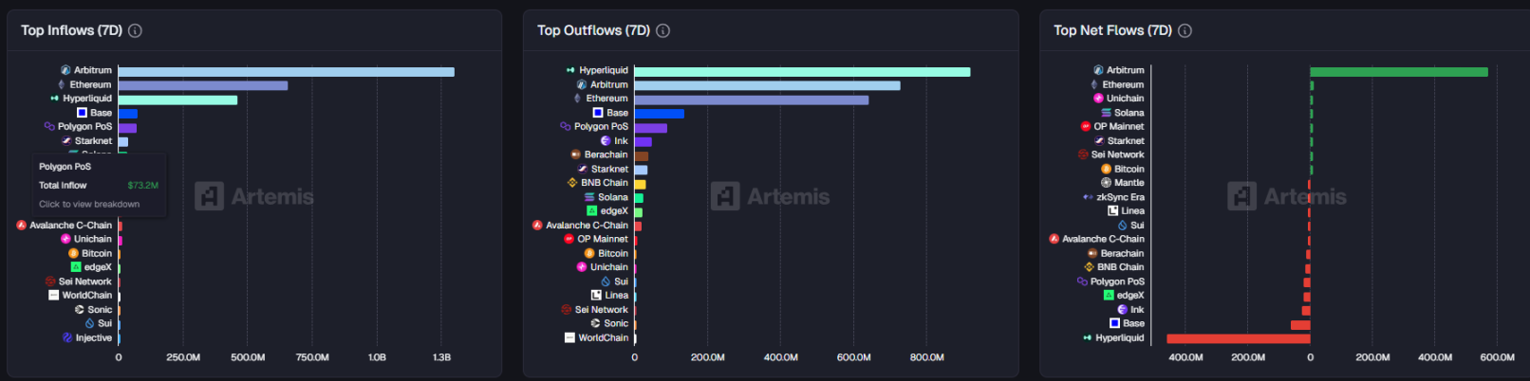Click Hyperliquid outflow bar in Top Outflows

[802, 71]
